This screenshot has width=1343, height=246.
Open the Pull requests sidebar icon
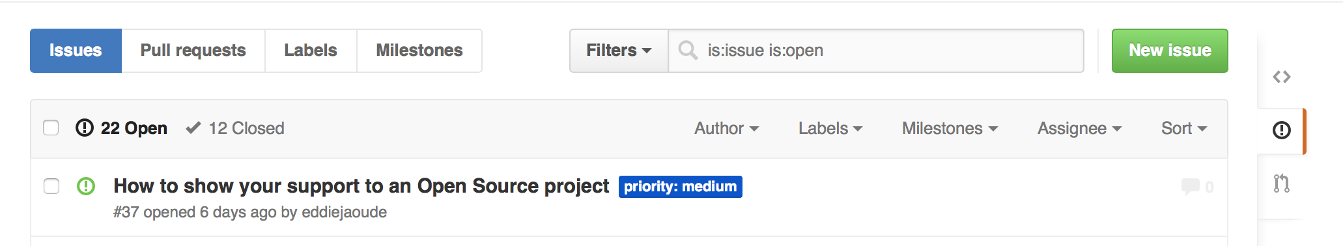[x=1281, y=184]
